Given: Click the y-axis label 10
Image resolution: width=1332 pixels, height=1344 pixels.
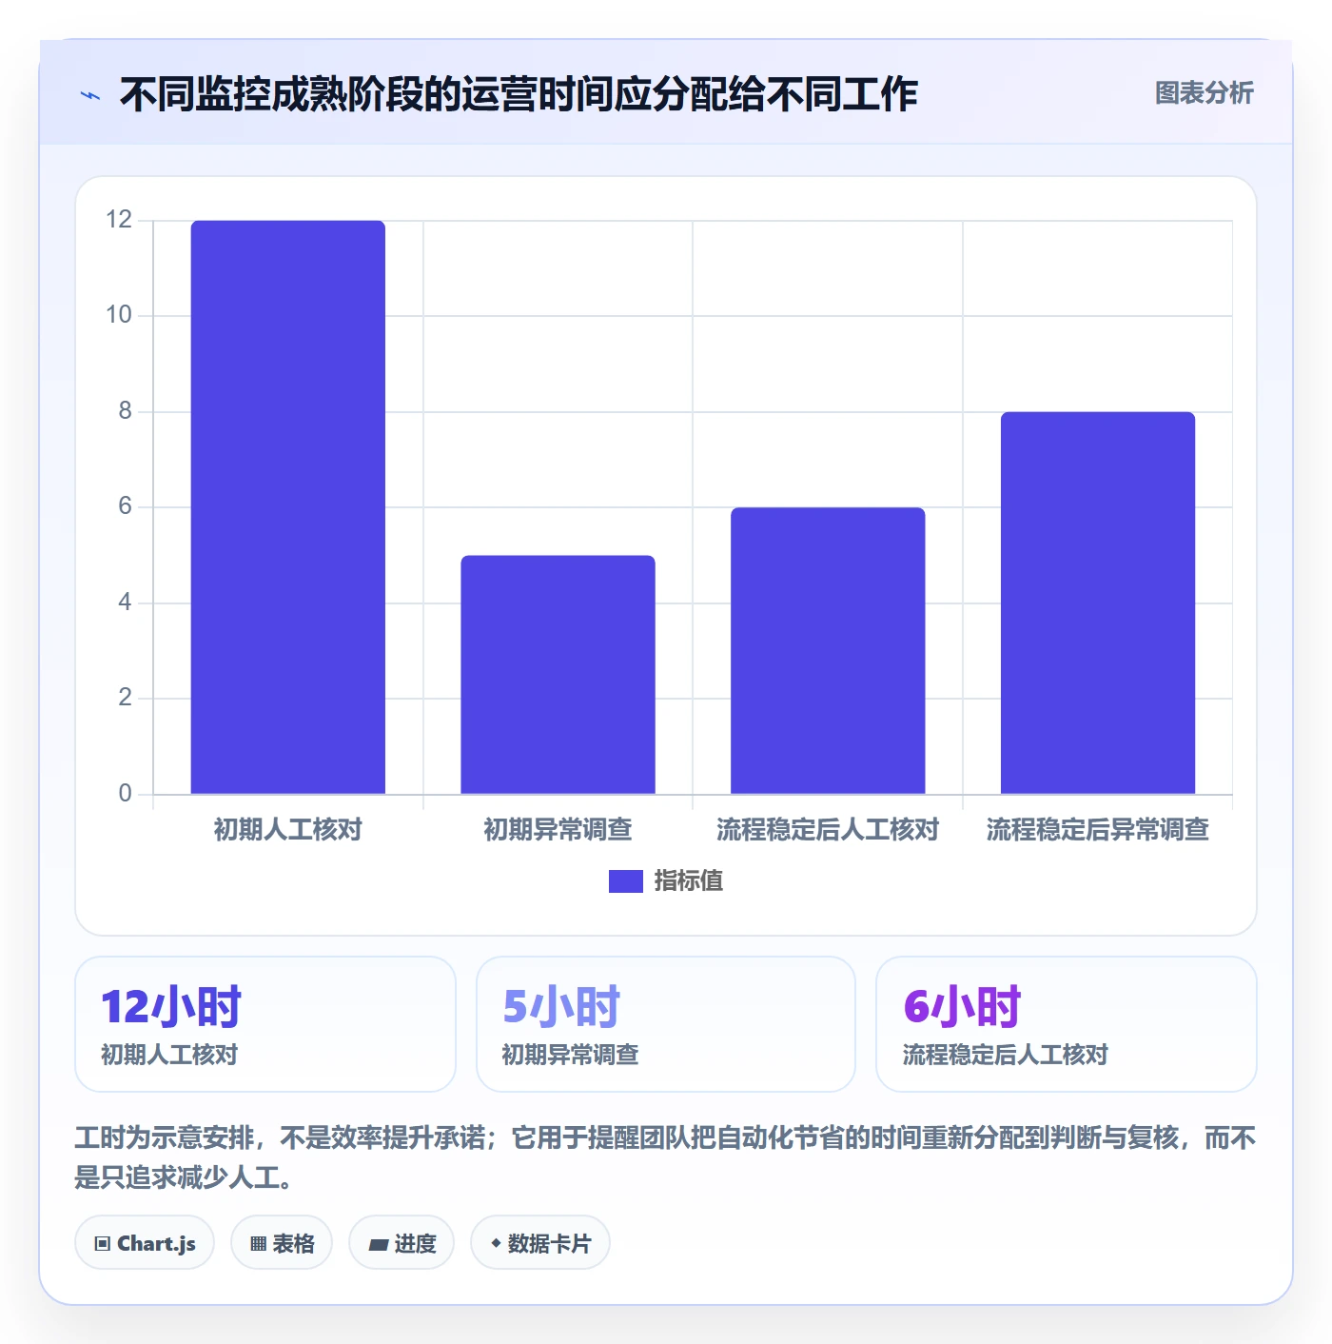Looking at the screenshot, I should [119, 315].
